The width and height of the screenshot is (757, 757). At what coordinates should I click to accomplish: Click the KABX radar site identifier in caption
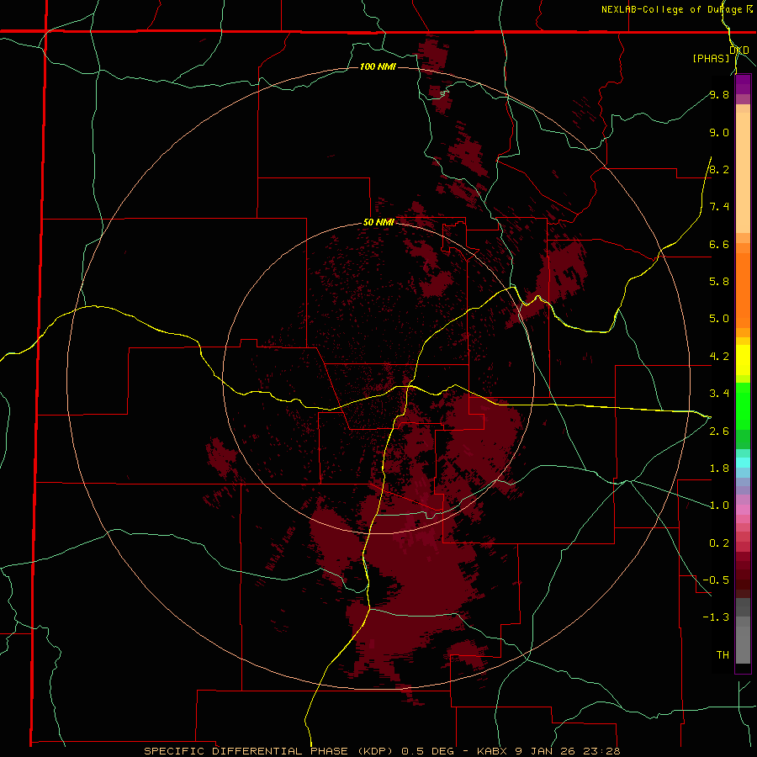tap(491, 751)
